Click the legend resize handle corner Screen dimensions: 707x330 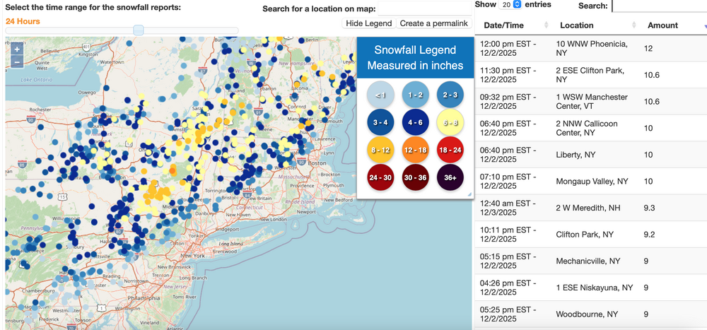pos(469,194)
